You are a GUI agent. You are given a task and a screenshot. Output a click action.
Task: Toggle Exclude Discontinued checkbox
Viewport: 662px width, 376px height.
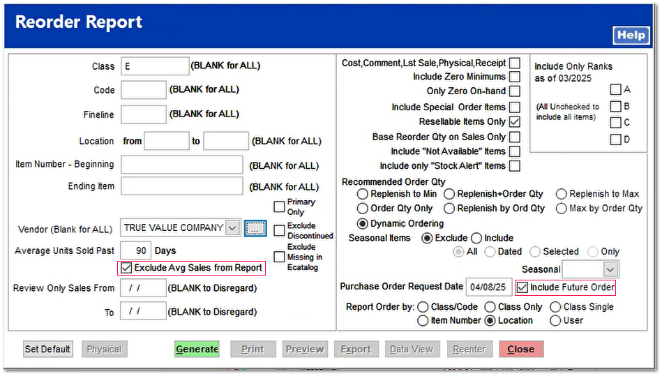(x=279, y=230)
